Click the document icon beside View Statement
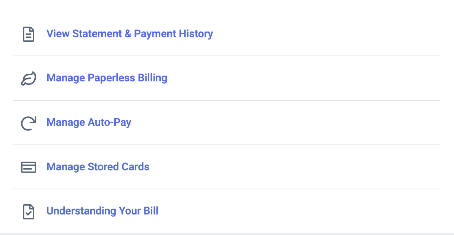 tap(29, 34)
